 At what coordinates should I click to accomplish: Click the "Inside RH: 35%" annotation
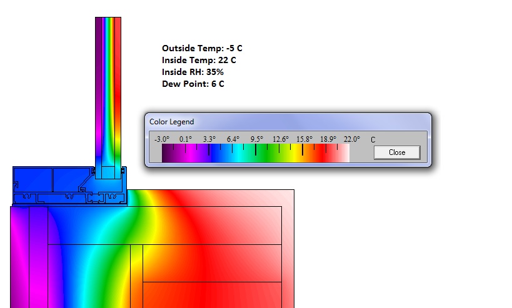[193, 72]
